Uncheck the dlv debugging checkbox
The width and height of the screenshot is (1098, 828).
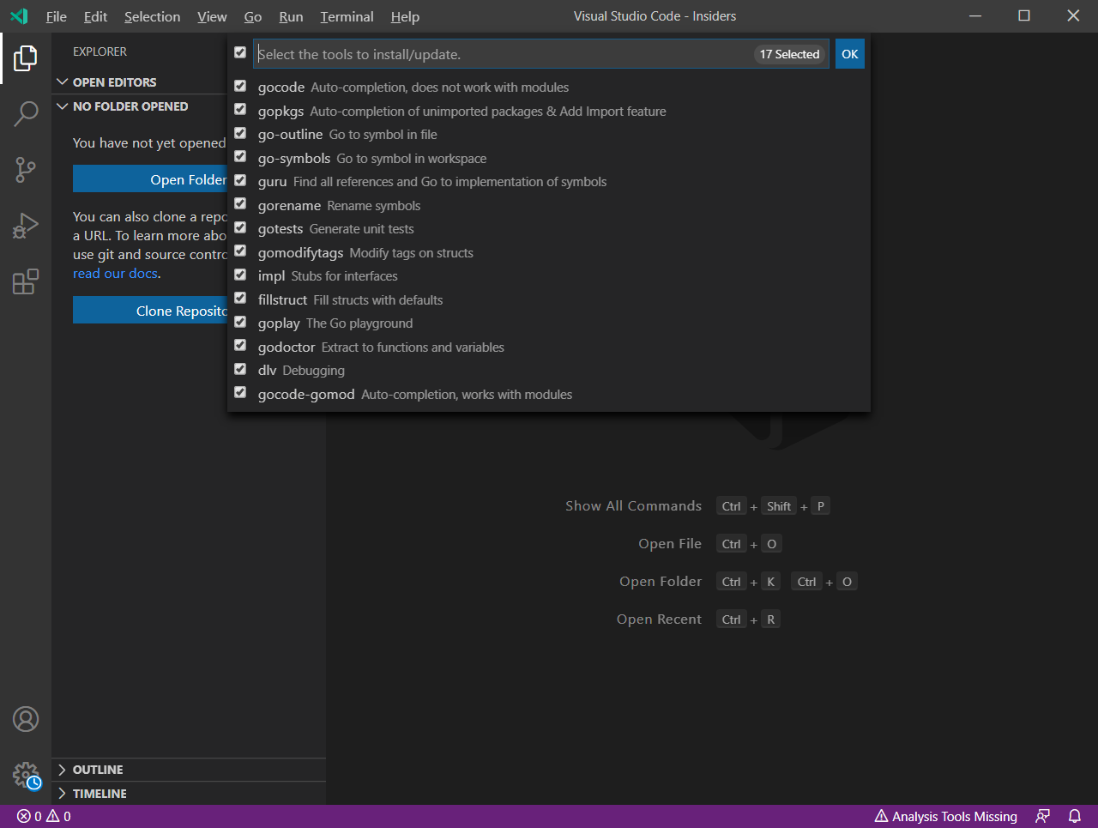(240, 369)
